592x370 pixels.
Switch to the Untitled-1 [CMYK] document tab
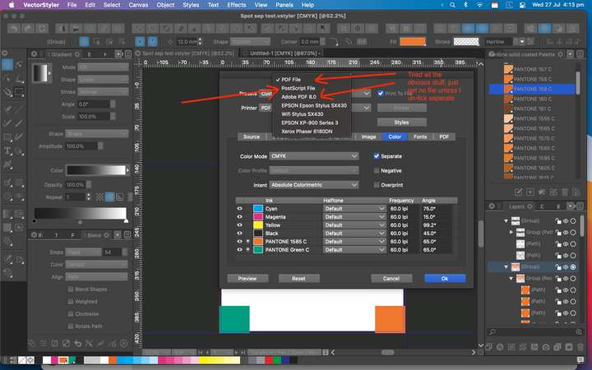point(284,53)
